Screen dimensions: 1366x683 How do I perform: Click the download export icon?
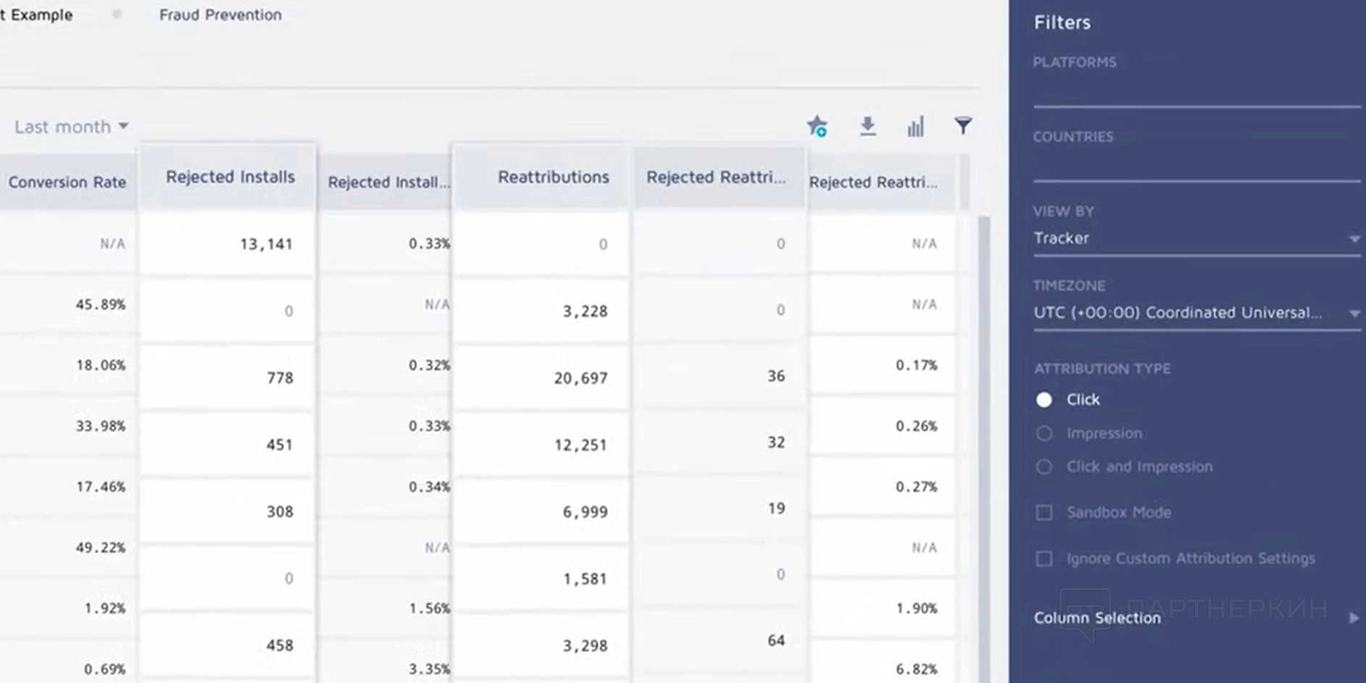click(867, 127)
